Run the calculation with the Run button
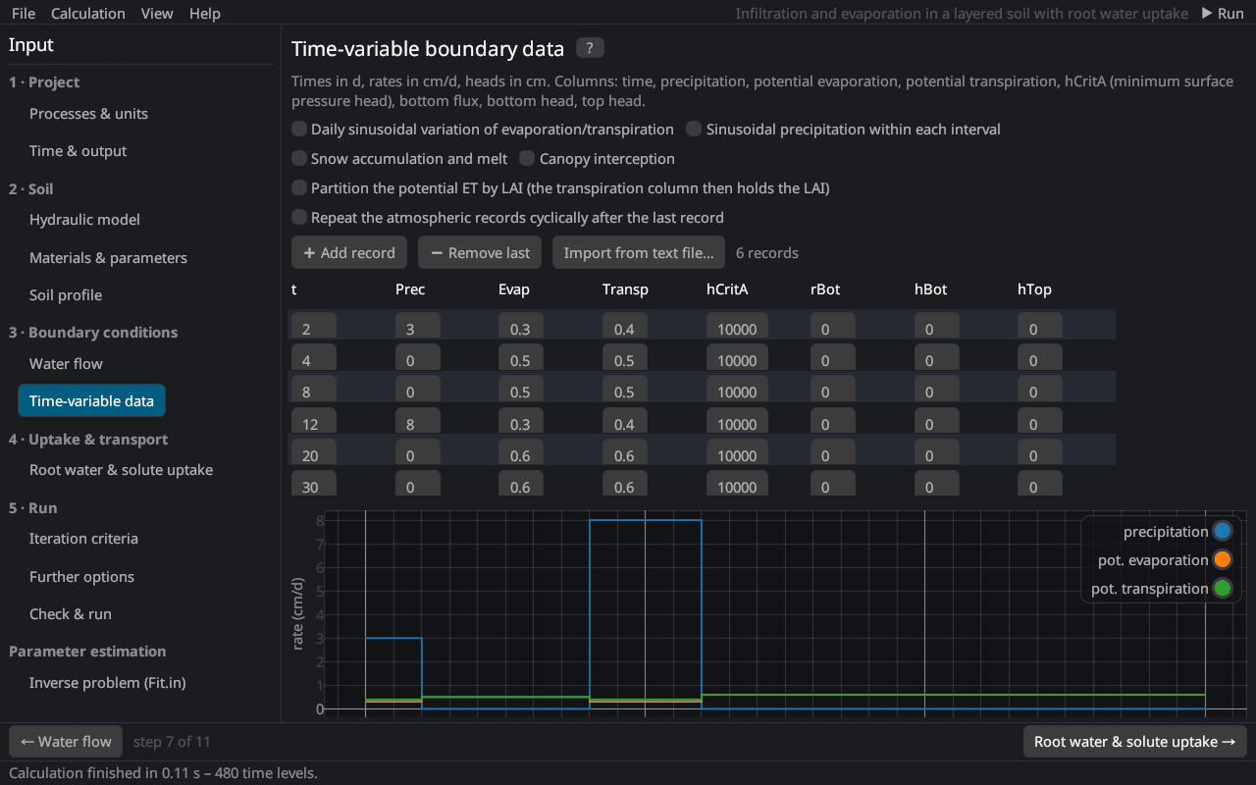Viewport: 1256px width, 785px height. (1223, 14)
